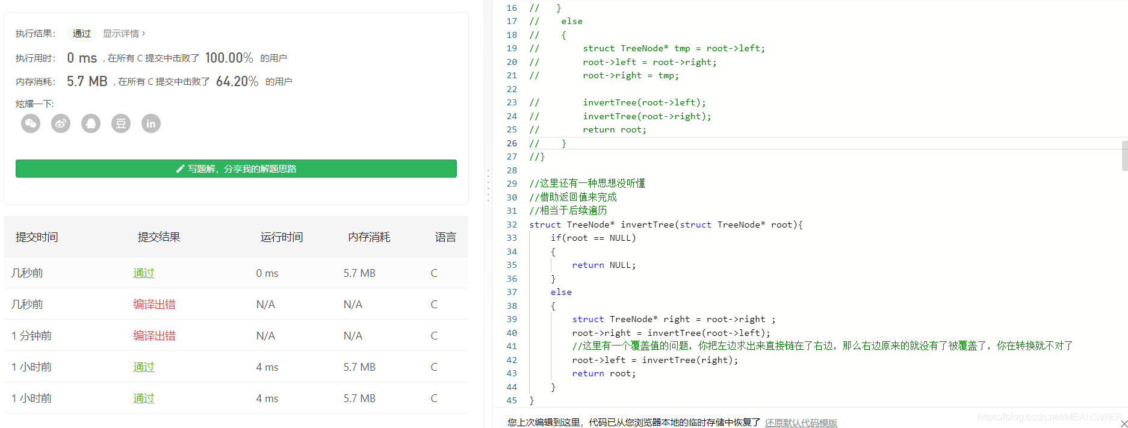1128x428 pixels.
Task: Click the comment //借助返回值来完成
Action: pos(573,197)
